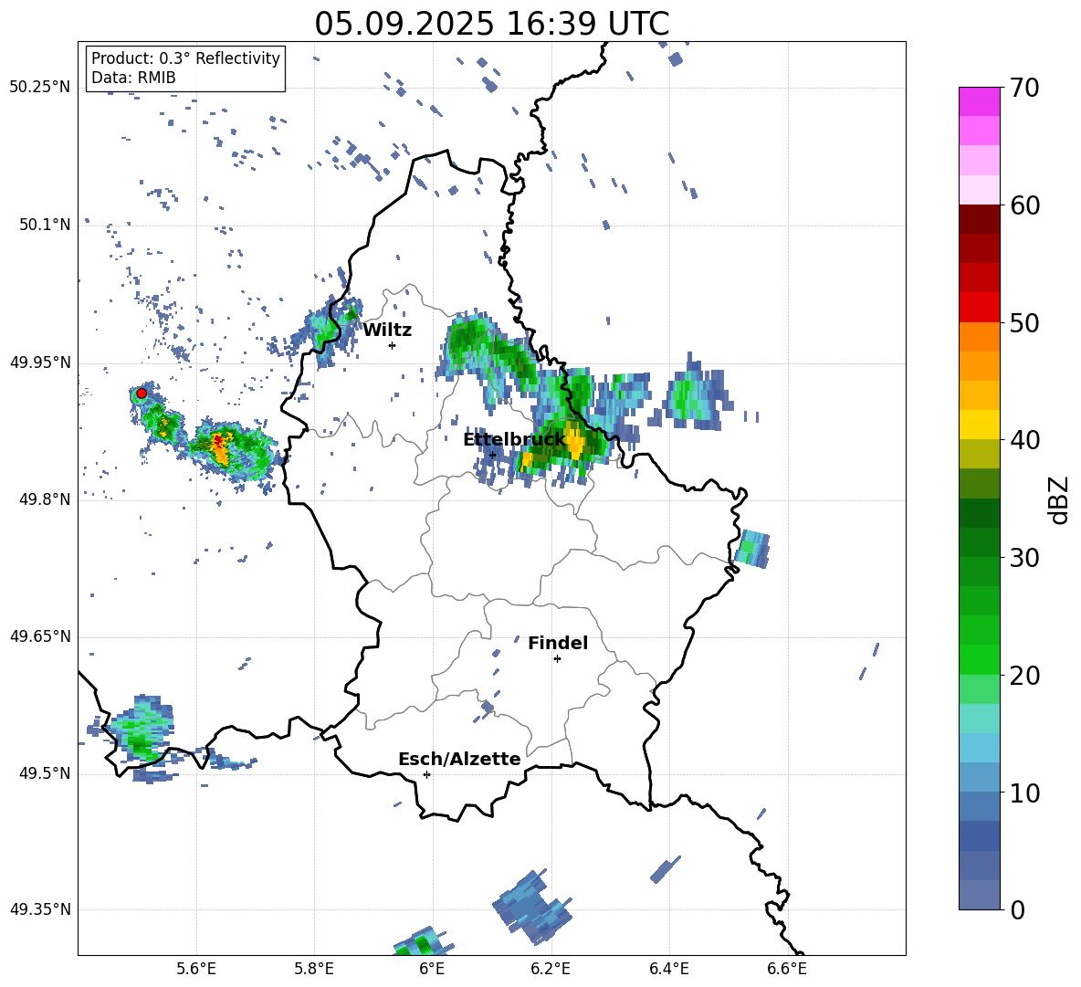
Task: Click the colorbar label 40
Action: click(x=1024, y=440)
